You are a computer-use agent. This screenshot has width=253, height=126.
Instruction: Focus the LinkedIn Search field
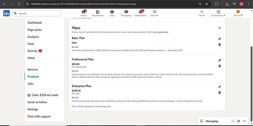point(36,13)
